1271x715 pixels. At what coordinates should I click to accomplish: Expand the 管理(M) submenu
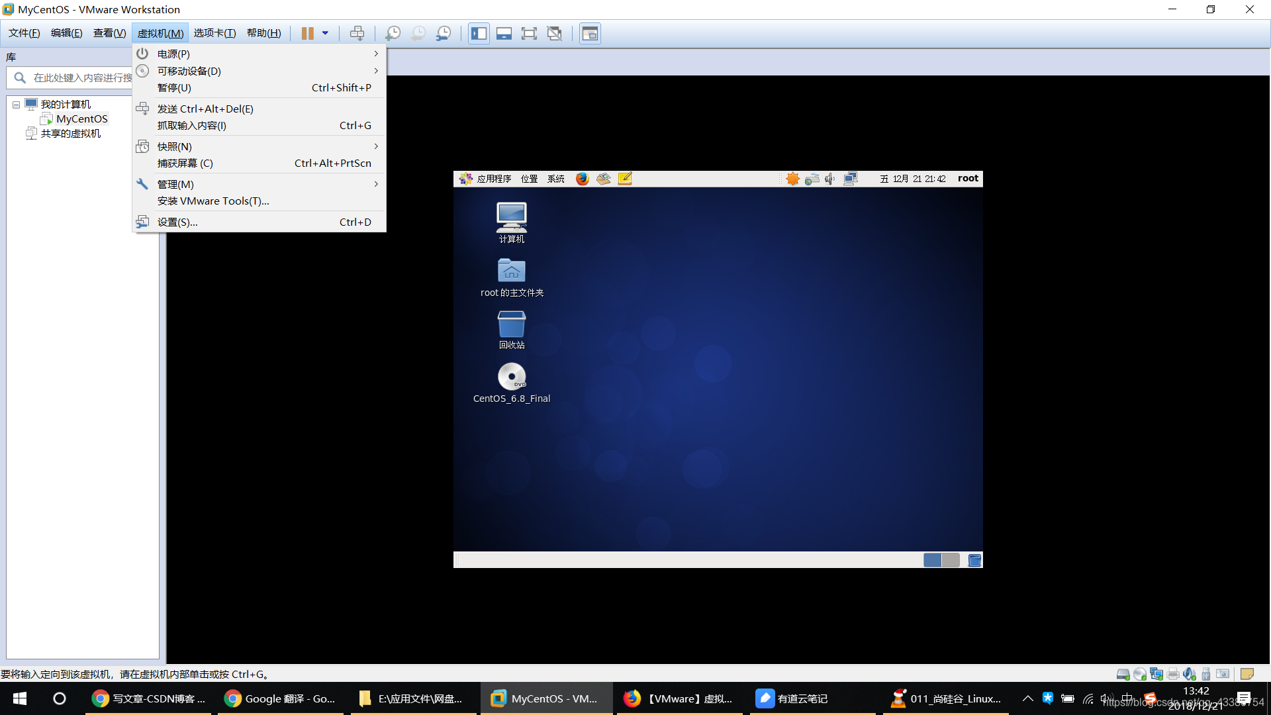tap(259, 184)
